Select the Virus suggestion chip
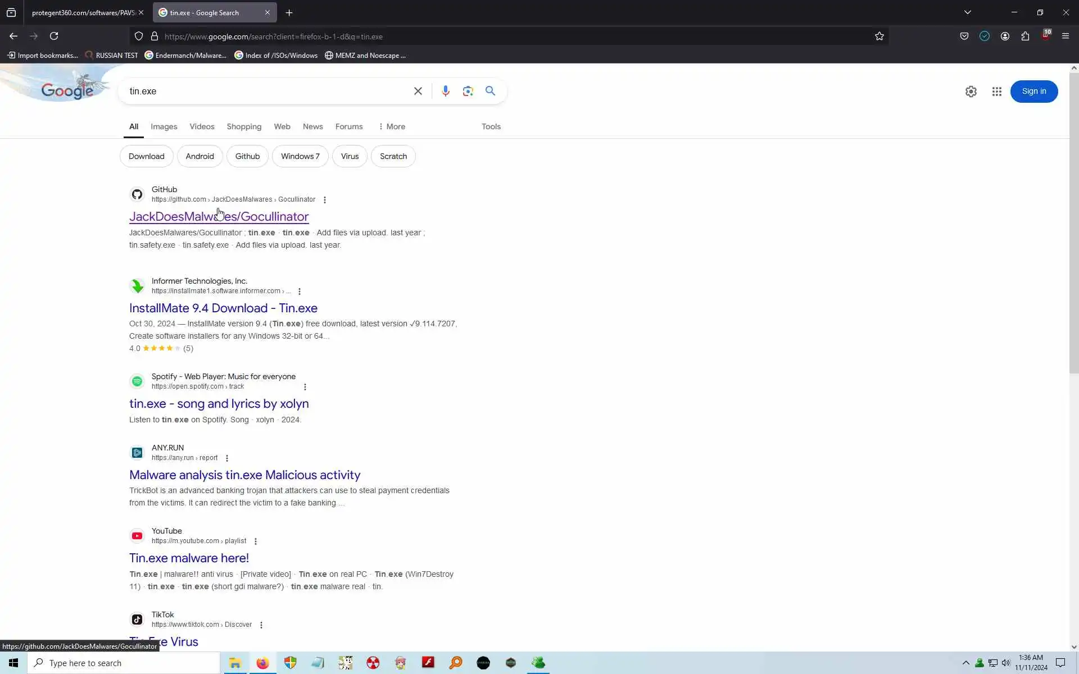This screenshot has width=1079, height=674. [349, 156]
